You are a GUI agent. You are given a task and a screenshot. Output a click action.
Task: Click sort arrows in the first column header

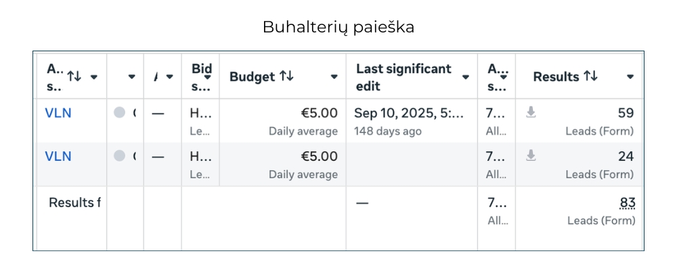[x=74, y=76]
